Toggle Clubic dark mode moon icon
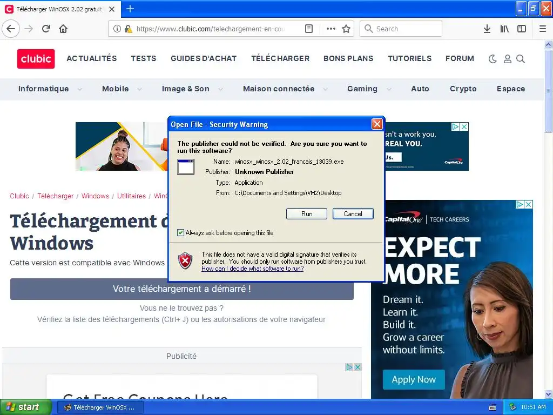 493,59
